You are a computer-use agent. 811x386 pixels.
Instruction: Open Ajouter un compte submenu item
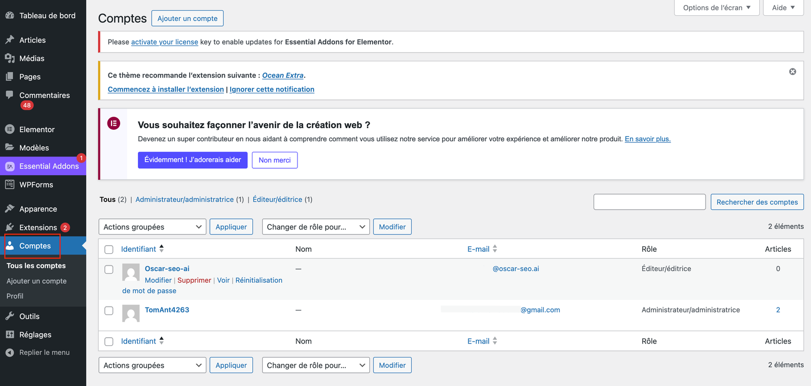click(36, 281)
